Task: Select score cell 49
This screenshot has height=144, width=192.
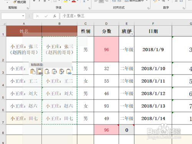Action: pos(106,118)
